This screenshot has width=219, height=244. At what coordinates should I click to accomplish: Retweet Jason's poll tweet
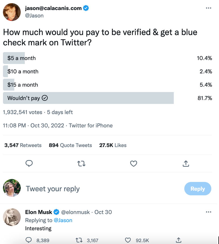tap(81, 163)
